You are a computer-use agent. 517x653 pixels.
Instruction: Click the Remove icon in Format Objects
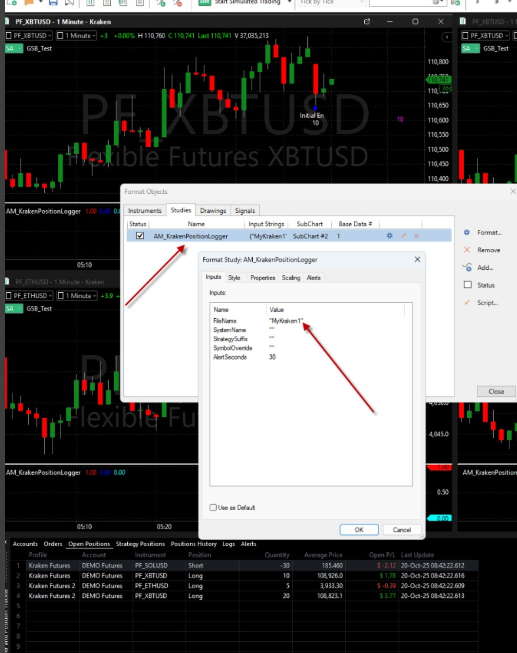[467, 250]
